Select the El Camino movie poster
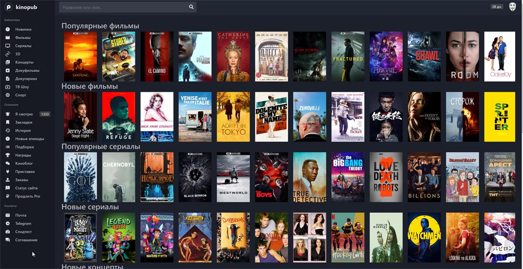This screenshot has width=523, height=269. pos(157,57)
